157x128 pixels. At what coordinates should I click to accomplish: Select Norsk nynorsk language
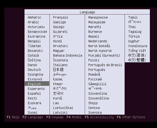[100, 51]
